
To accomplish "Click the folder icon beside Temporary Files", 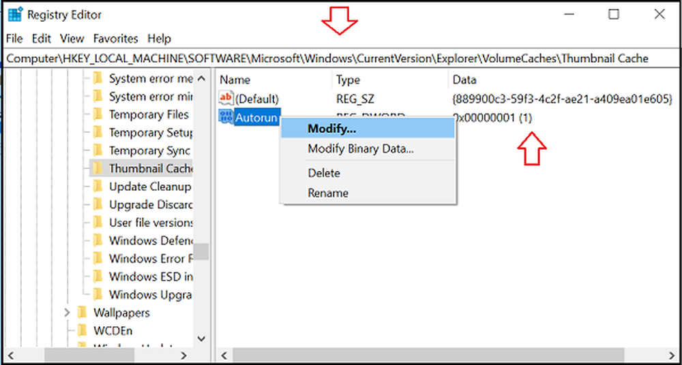I will 98,114.
